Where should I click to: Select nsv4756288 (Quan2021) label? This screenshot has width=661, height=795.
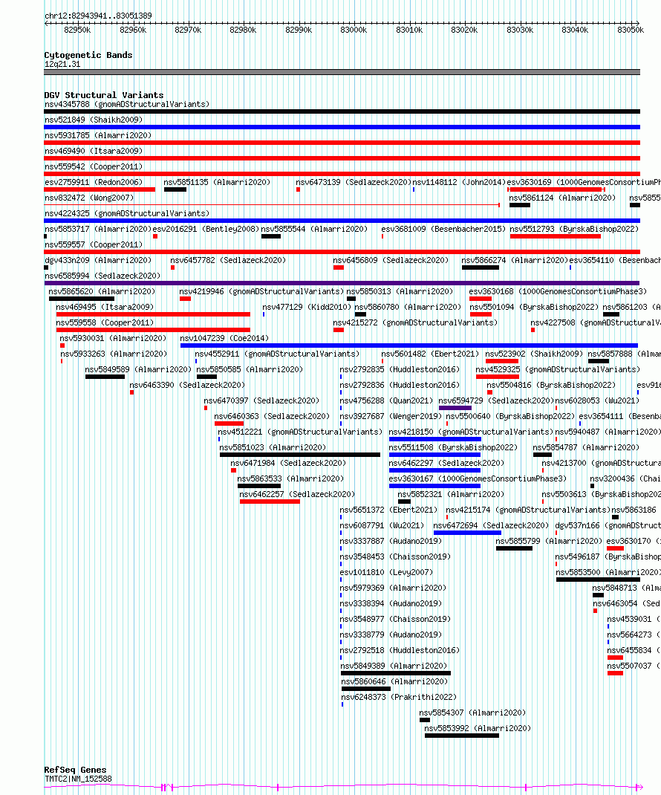pyautogui.click(x=386, y=400)
